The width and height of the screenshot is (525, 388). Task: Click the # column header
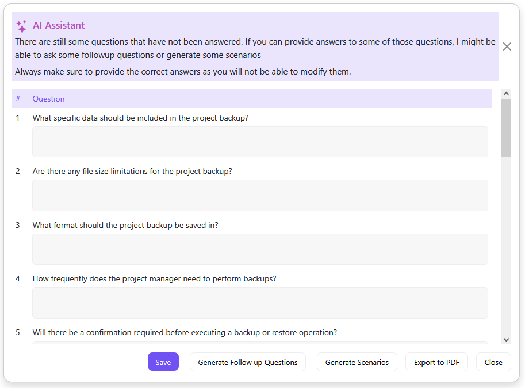(x=18, y=99)
